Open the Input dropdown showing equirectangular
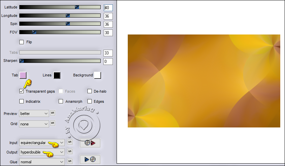The width and height of the screenshot is (285, 166). 42,143
